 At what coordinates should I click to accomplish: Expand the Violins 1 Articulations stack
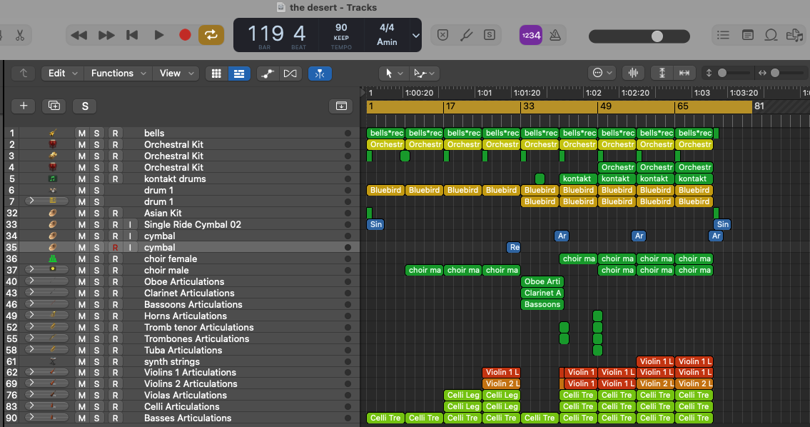[x=31, y=373]
